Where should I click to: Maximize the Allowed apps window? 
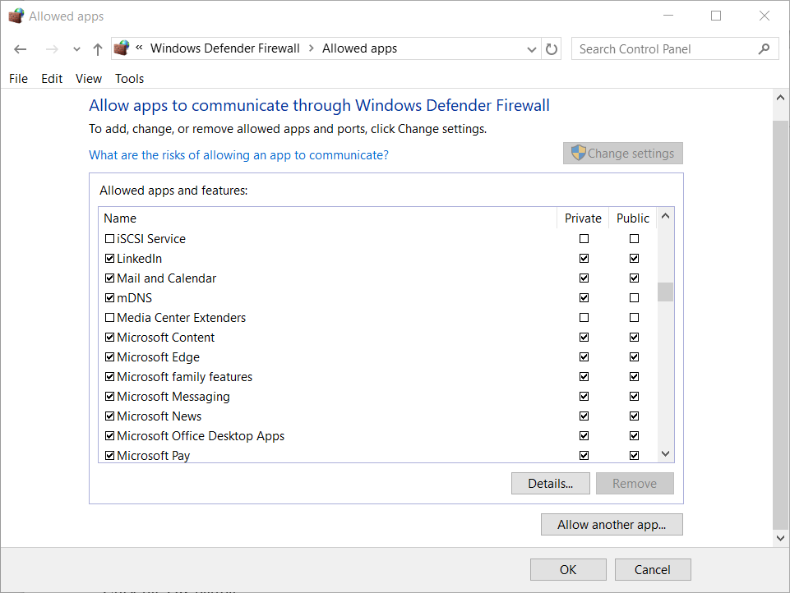[716, 16]
